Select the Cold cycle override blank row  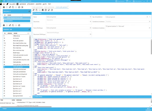click(x=16, y=69)
